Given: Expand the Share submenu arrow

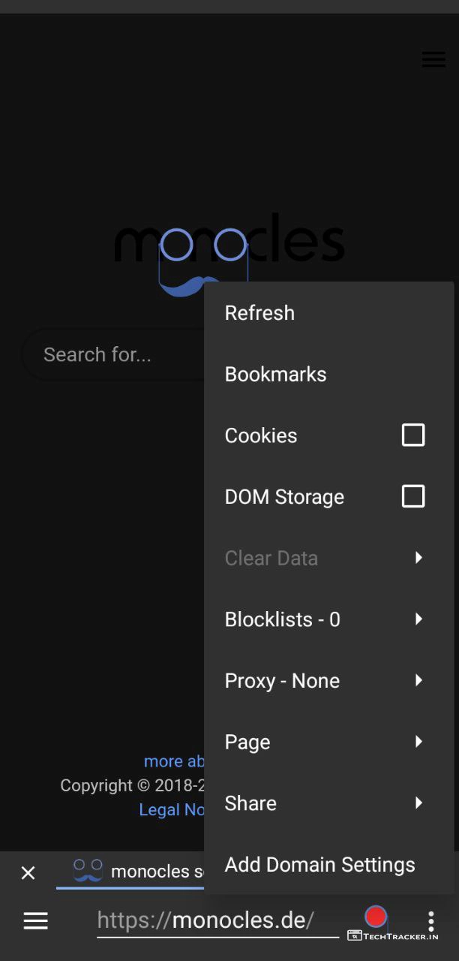Looking at the screenshot, I should pyautogui.click(x=418, y=803).
